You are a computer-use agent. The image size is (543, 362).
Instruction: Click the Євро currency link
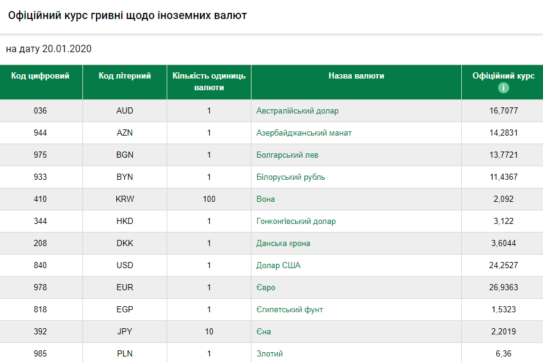coord(266,288)
